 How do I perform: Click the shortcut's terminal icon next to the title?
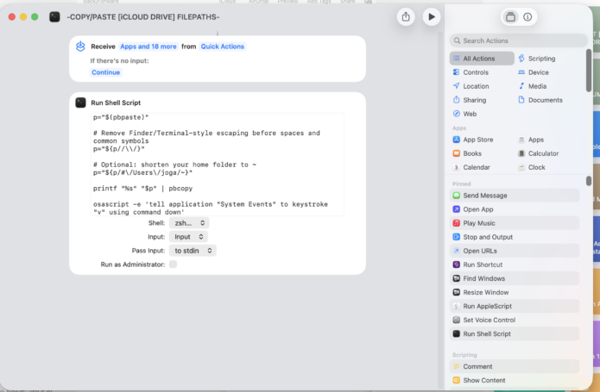54,16
